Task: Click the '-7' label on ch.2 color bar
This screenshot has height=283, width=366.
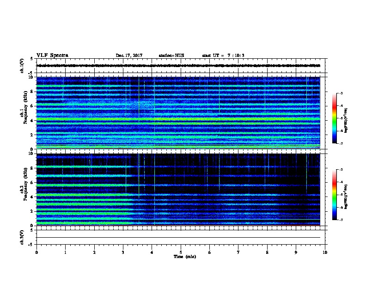Action: pyautogui.click(x=341, y=220)
